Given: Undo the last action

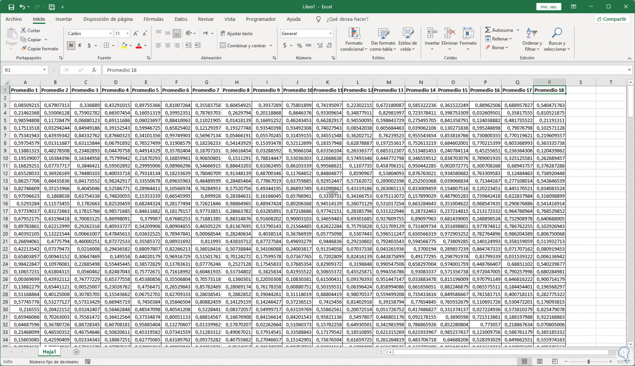Looking at the screenshot, I should click(22, 7).
